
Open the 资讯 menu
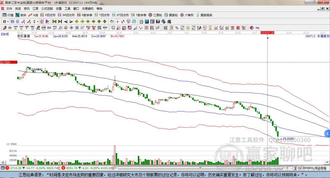(x=26, y=9)
